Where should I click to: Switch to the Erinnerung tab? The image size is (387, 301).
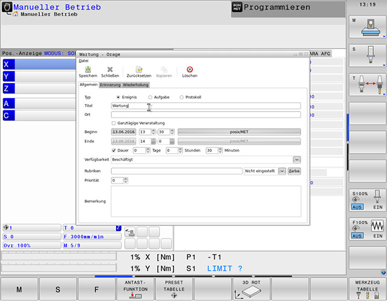(x=110, y=85)
